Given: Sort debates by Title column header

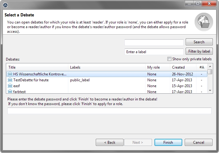Looking at the screenshot, I should tap(37, 67).
